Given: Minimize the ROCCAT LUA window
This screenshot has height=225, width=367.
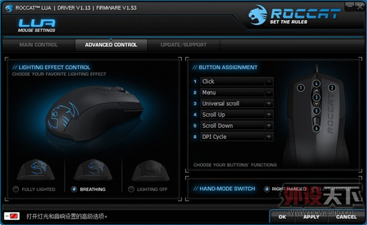Looking at the screenshot, I should (350, 7).
